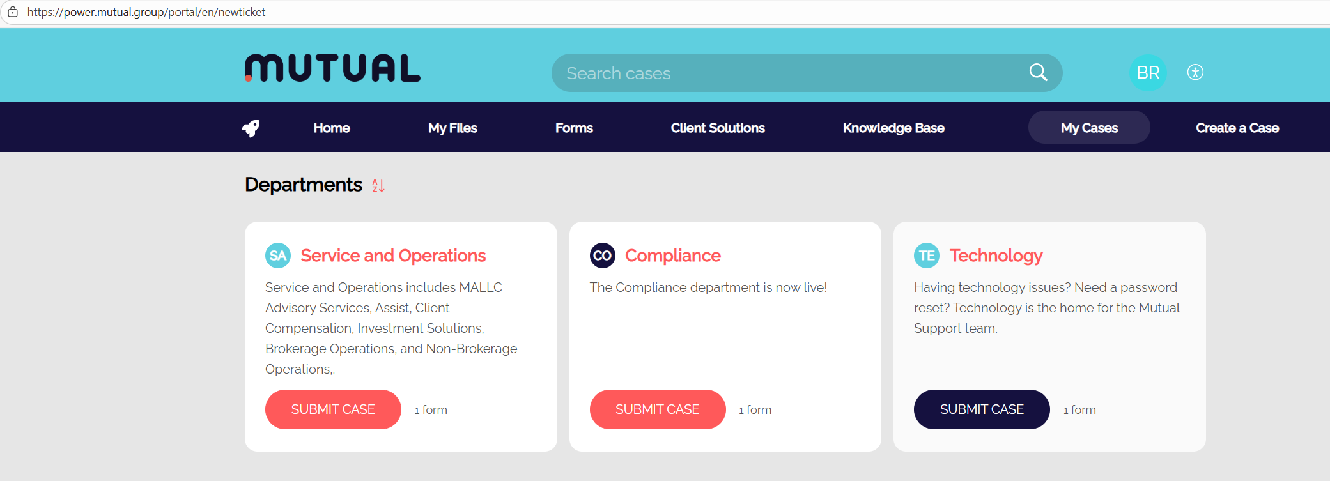Click the MUTUAL logo
1330x481 pixels.
point(332,68)
